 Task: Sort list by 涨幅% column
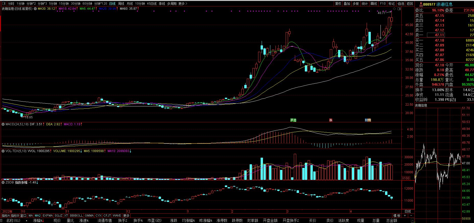click(x=38, y=220)
